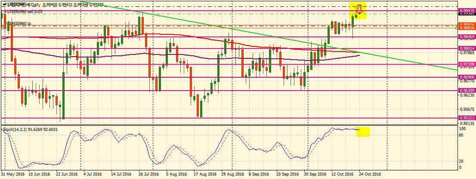
Task: Click the 0.95675 price scale value
Action: pos(467,109)
